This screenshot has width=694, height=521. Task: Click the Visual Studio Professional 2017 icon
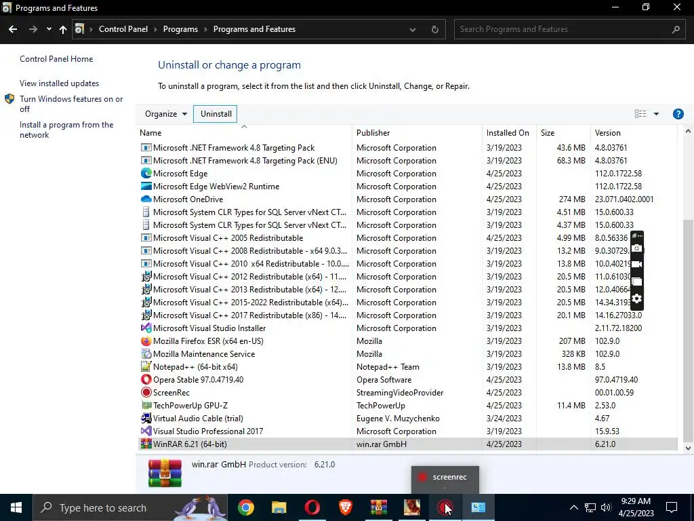click(146, 431)
